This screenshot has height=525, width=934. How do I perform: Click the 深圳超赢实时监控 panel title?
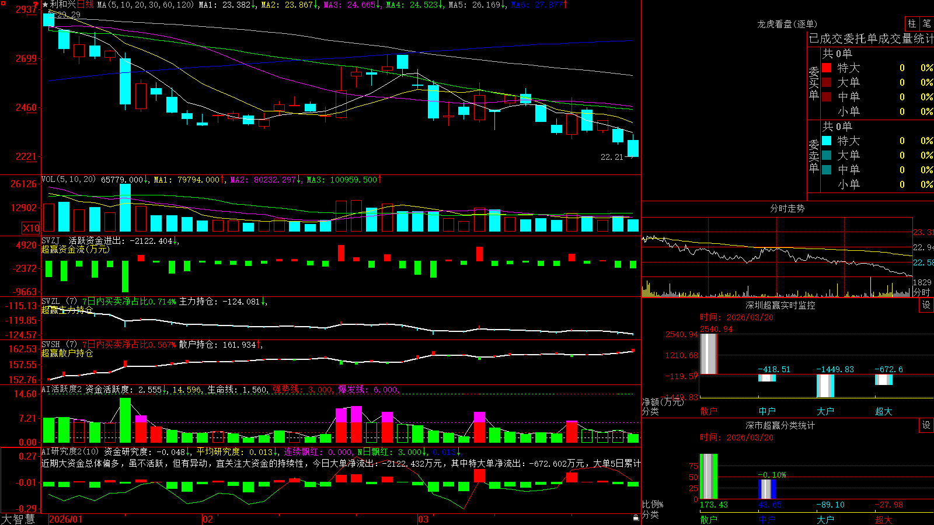(x=780, y=305)
